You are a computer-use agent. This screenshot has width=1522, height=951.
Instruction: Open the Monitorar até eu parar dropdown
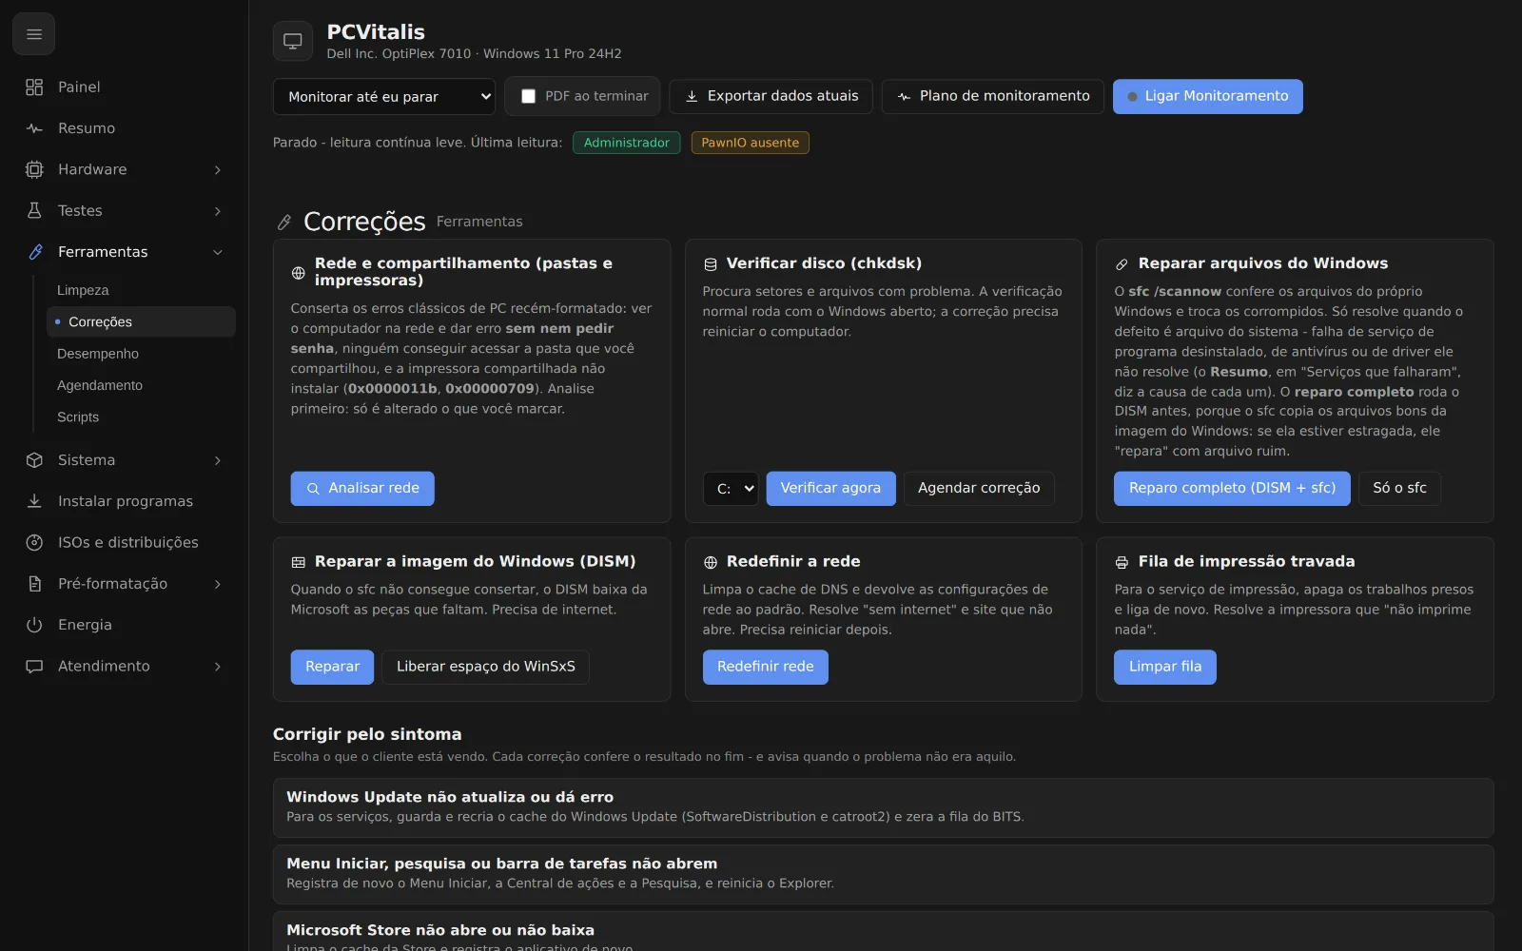click(384, 96)
